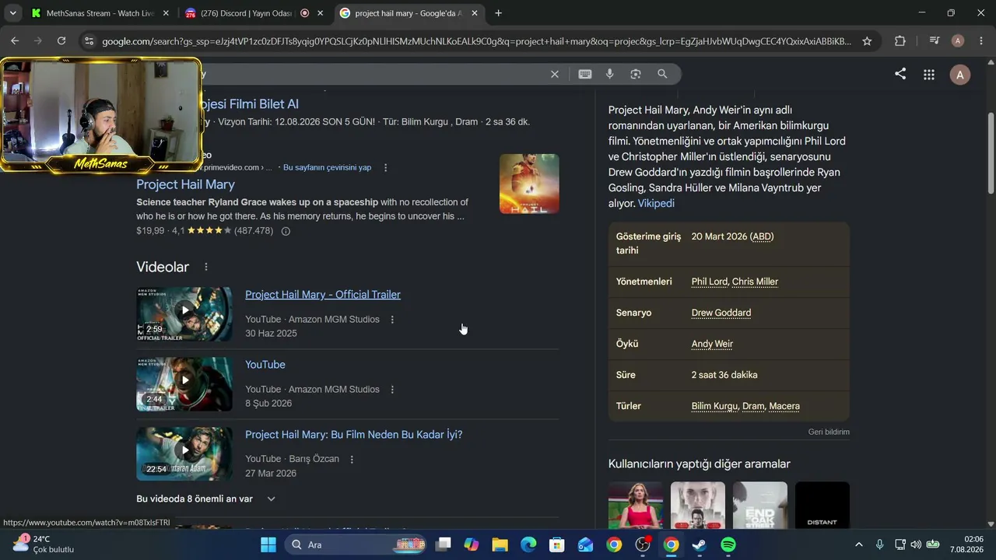Close the Discord tab
The height and width of the screenshot is (560, 996).
(320, 13)
